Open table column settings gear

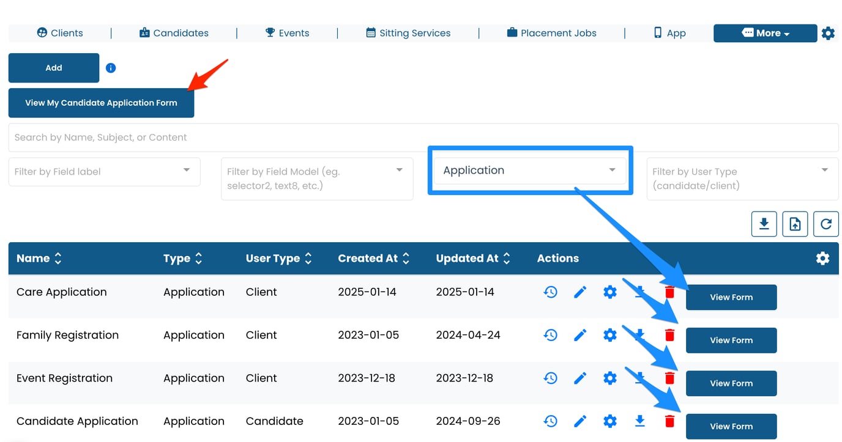(822, 258)
